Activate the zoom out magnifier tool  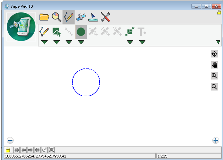point(214,87)
